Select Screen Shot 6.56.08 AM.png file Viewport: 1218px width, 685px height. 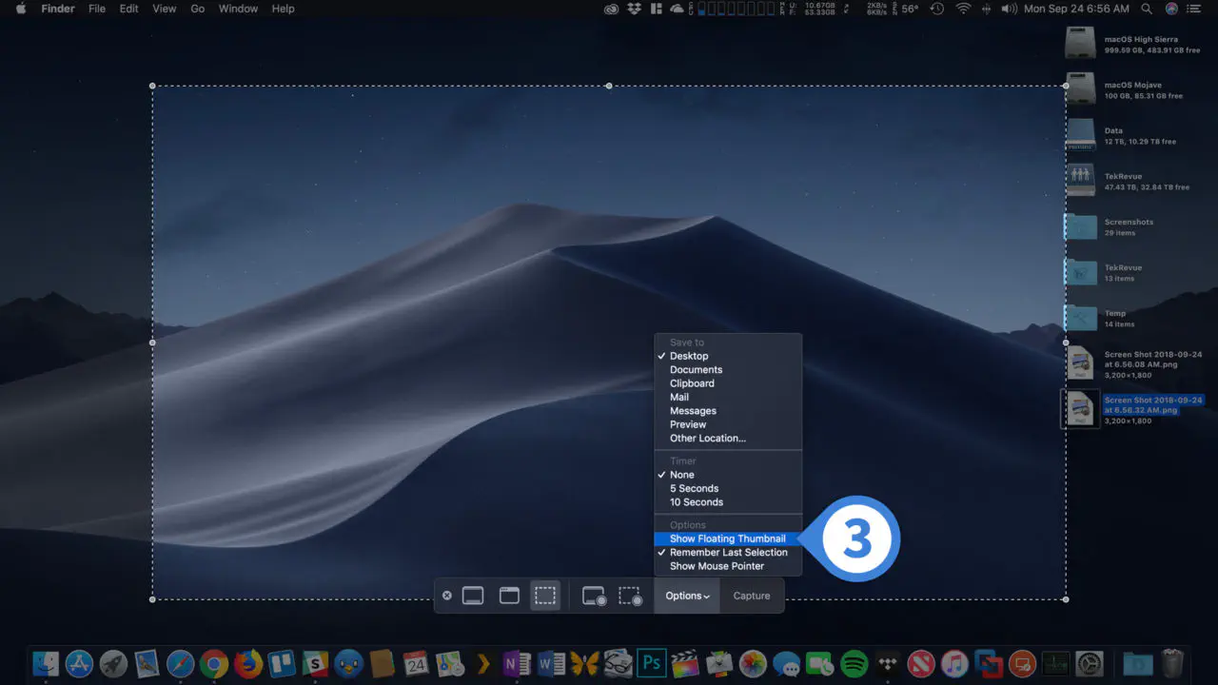coord(1081,362)
